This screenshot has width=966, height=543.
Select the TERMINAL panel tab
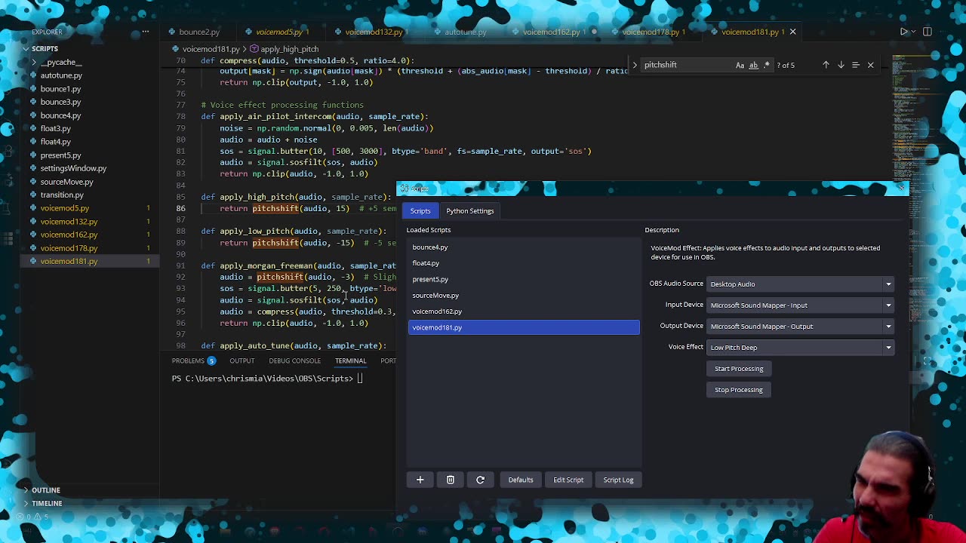[x=350, y=360]
